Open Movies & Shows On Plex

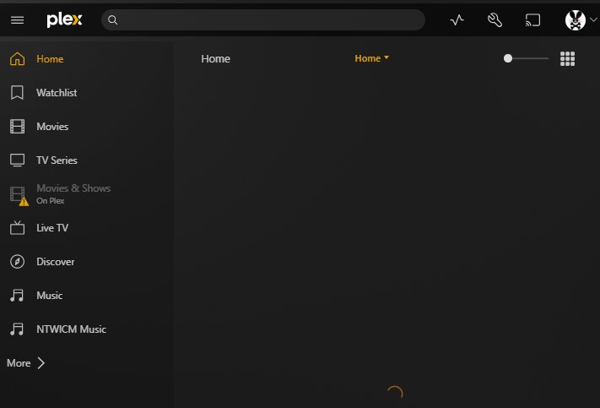tap(73, 193)
